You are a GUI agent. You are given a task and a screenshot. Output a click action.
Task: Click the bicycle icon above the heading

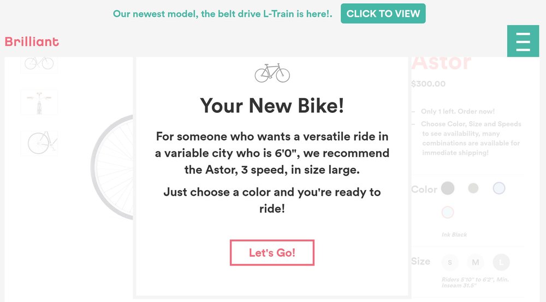(272, 73)
